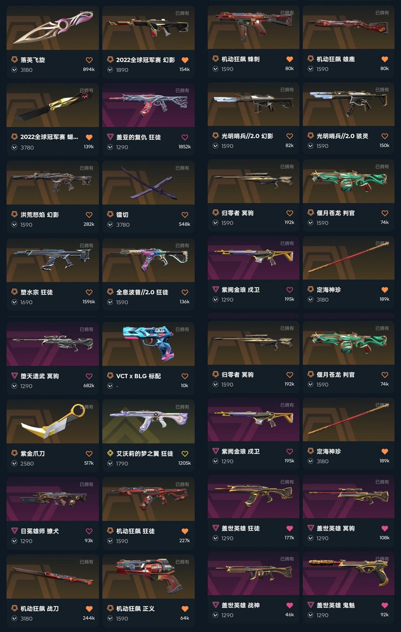Toggle the heart on 盖亚的复仇 狂徒
401x632 pixels.
click(185, 137)
